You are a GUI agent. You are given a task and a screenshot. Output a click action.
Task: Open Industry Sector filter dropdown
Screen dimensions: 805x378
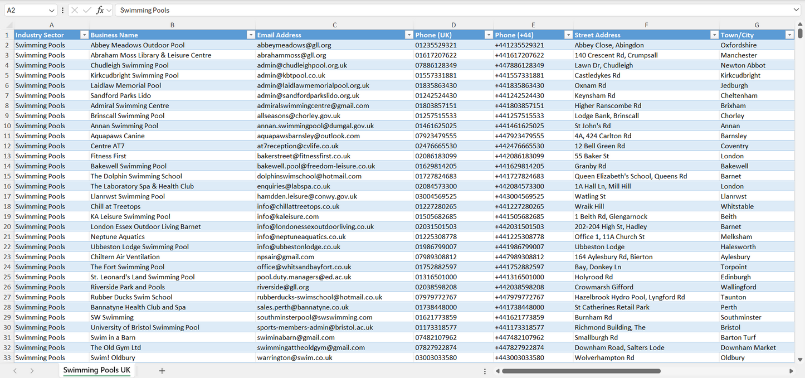pyautogui.click(x=84, y=35)
